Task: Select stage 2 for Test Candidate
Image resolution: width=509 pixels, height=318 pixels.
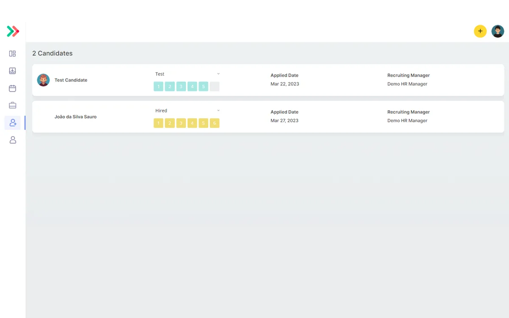Action: pos(170,86)
